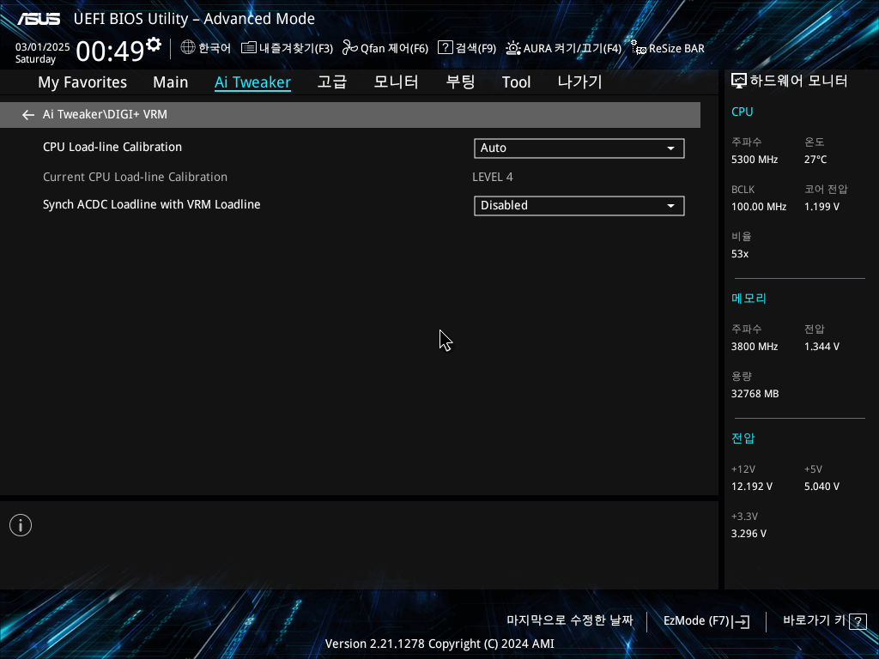This screenshot has width=879, height=659.
Task: Click the EzMode switch arrow icon
Action: (x=741, y=621)
